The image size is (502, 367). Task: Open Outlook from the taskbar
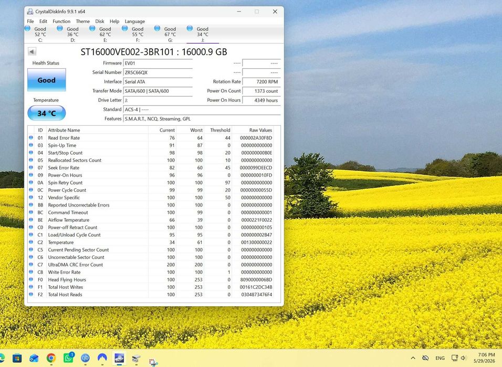(x=34, y=358)
